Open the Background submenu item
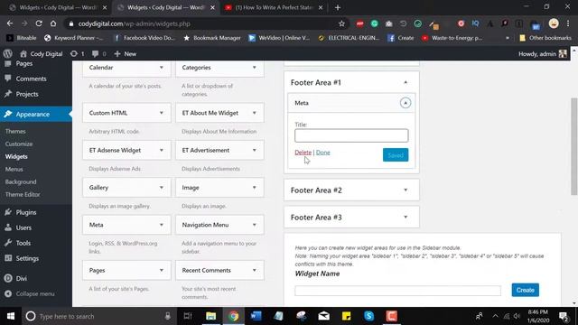This screenshot has height=325, width=578. [x=21, y=181]
